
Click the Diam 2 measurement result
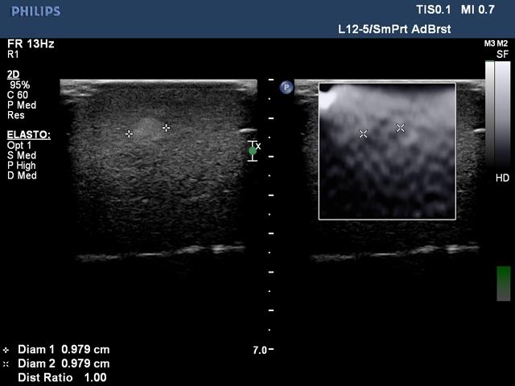coord(56,363)
